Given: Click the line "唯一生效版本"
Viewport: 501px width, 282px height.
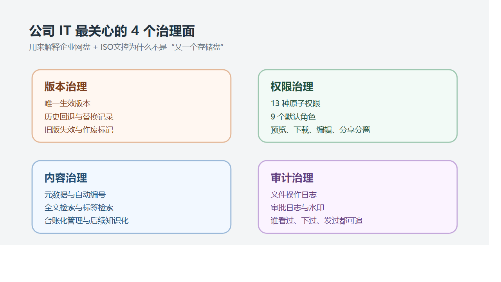Looking at the screenshot, I should click(x=67, y=103).
